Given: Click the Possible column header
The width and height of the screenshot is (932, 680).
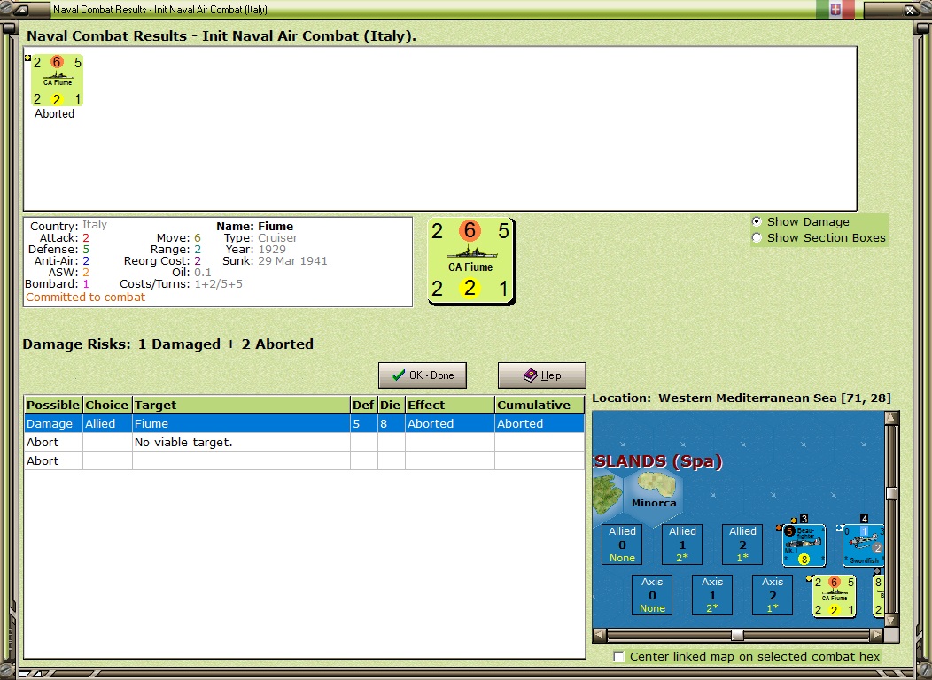Looking at the screenshot, I should (x=53, y=405).
